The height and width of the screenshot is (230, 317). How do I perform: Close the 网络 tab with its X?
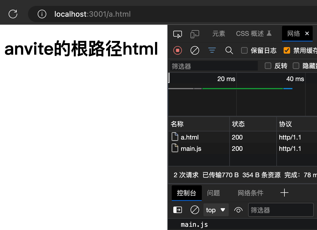[307, 33]
